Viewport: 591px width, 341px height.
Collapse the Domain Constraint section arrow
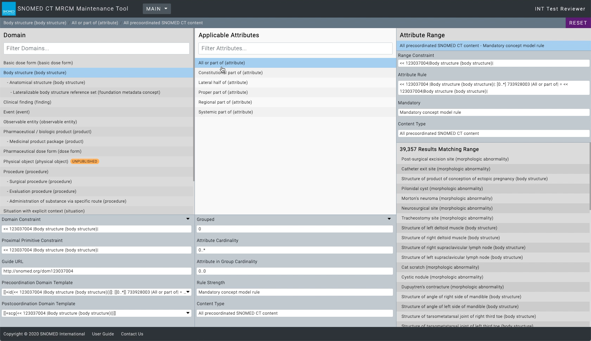[188, 219]
